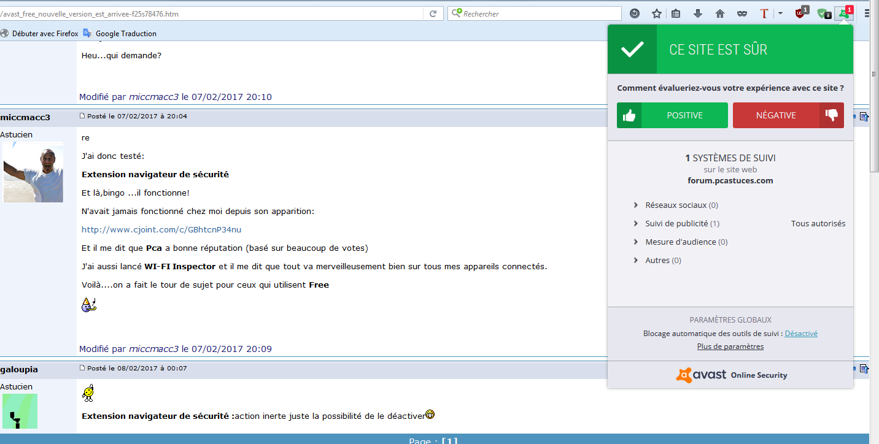
Task: Click the private browsing mask icon
Action: click(x=742, y=13)
